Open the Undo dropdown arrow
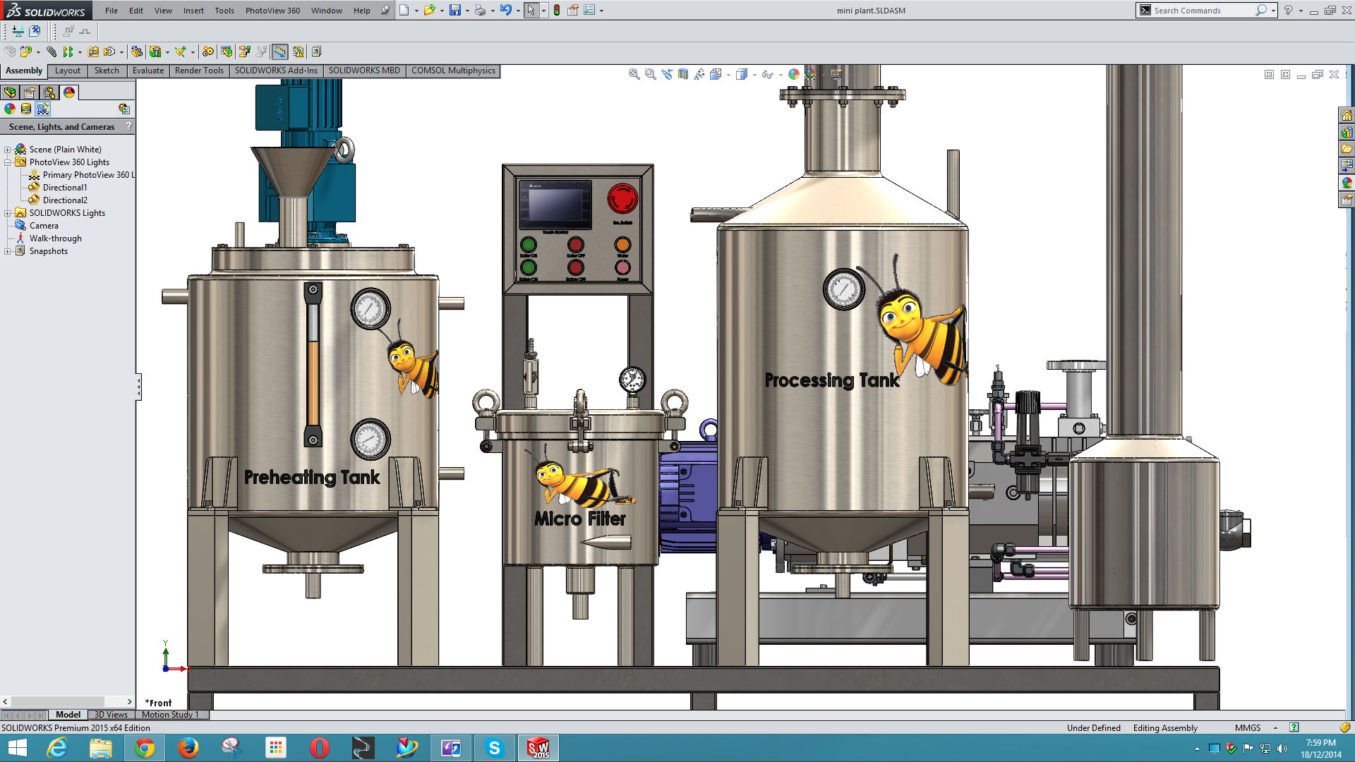Viewport: 1355px width, 762px height. click(x=517, y=11)
